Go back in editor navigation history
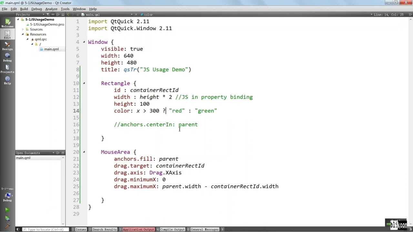 pos(68,15)
